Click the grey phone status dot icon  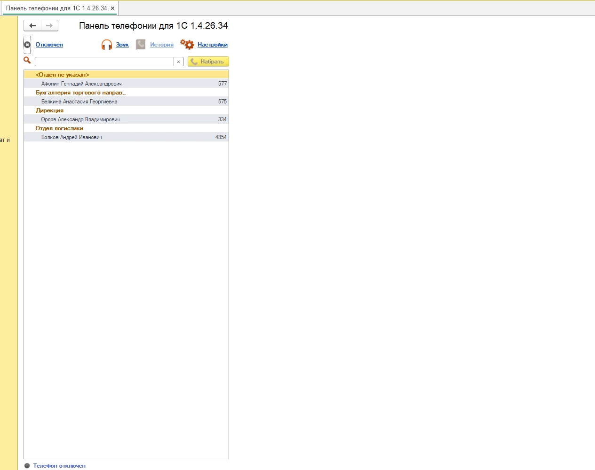point(27,466)
